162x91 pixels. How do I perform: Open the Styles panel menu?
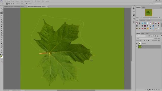coord(161,20)
